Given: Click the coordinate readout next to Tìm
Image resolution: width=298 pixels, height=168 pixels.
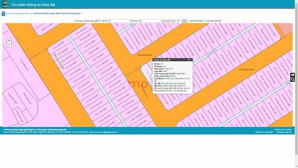Looking at the screenshot, I should 205,21.
